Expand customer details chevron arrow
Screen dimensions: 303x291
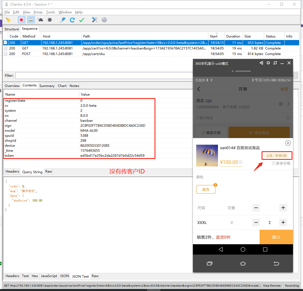coord(289,104)
